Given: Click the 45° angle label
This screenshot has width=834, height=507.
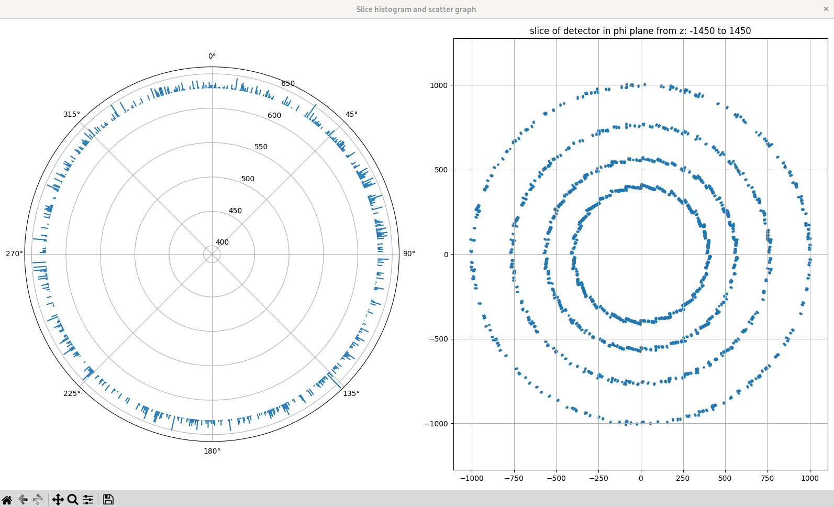Looking at the screenshot, I should tap(351, 114).
